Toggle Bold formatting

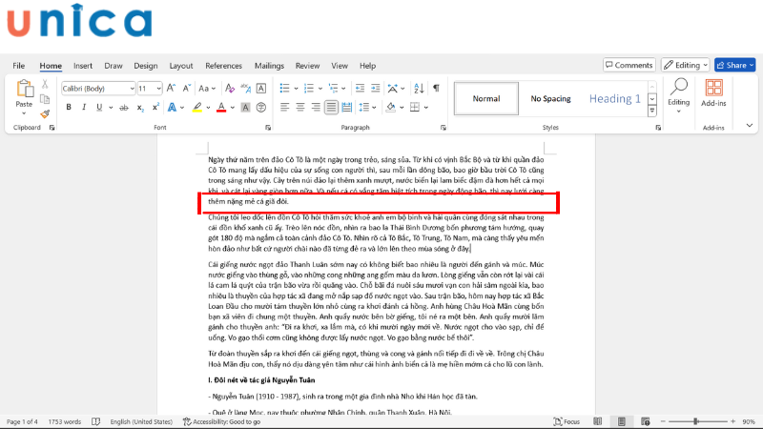click(68, 107)
